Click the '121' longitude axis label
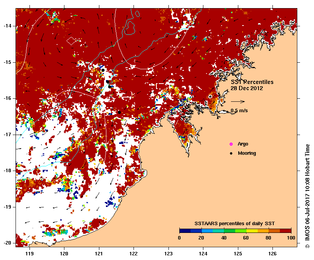 (x=99, y=253)
